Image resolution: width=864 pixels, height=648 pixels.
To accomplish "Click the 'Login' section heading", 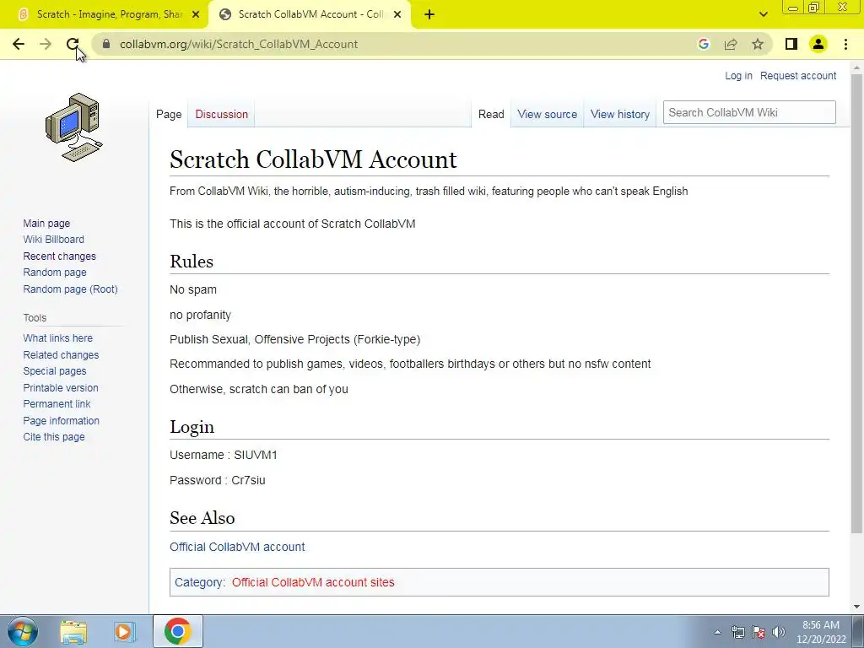I will 192,426.
